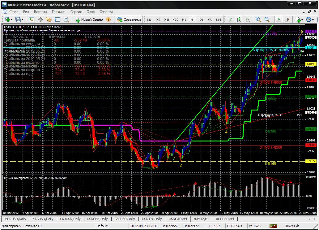Select Line Chart display icon
This screenshot has width=319, height=230.
[248, 20]
